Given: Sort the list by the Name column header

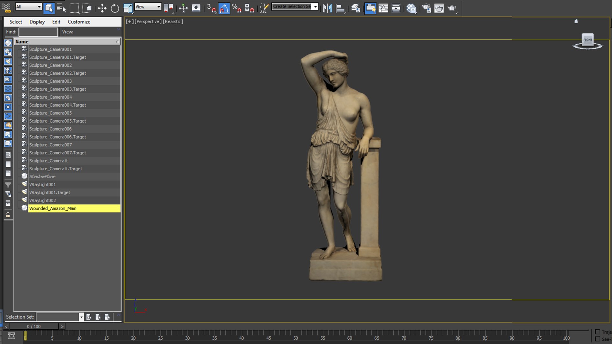Looking at the screenshot, I should (67, 42).
